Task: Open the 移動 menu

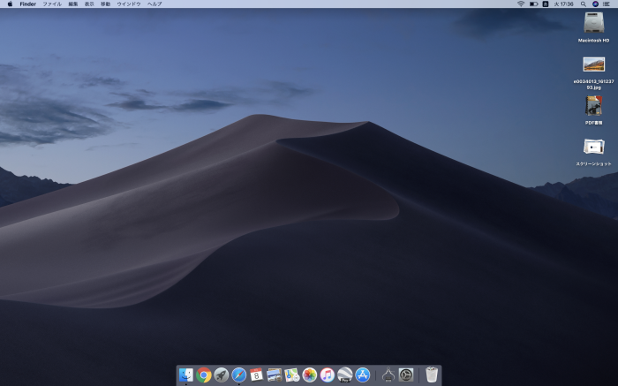Action: coord(105,4)
